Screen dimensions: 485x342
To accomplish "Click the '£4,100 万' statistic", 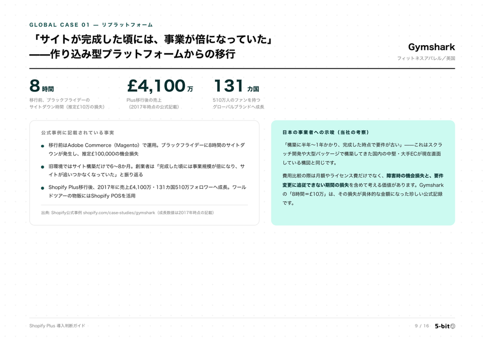I will point(160,86).
